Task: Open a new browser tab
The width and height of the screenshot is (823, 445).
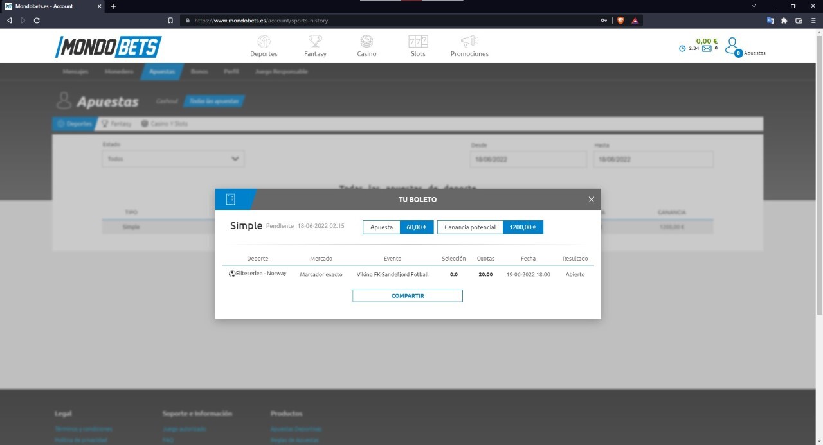Action: point(113,6)
